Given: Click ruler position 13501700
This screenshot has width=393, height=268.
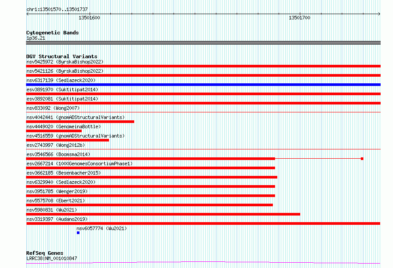Looking at the screenshot, I should coord(299,18).
